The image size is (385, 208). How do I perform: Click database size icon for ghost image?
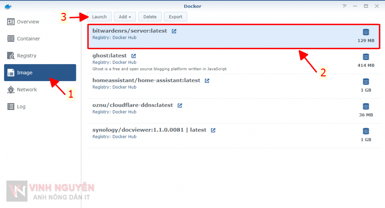366,57
